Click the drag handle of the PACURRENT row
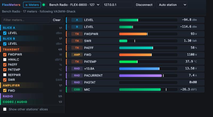The width and height of the screenshot is (213, 117). tap(69, 76)
